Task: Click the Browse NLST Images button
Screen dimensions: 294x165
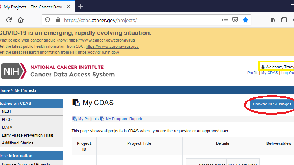Action: [x=272, y=104]
